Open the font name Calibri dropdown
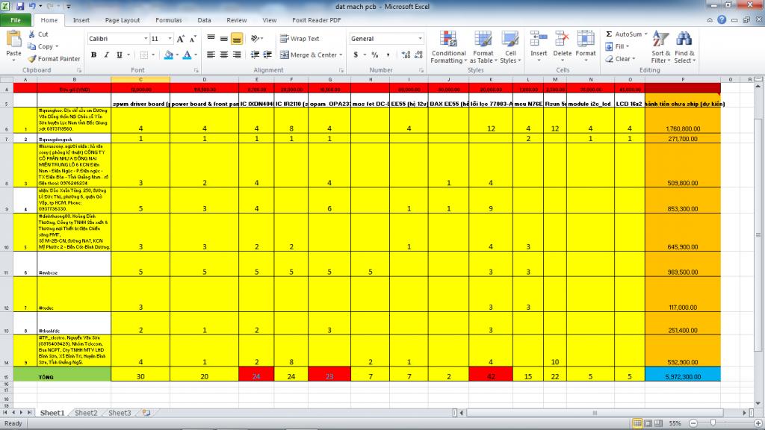The image size is (765, 430). coord(146,39)
